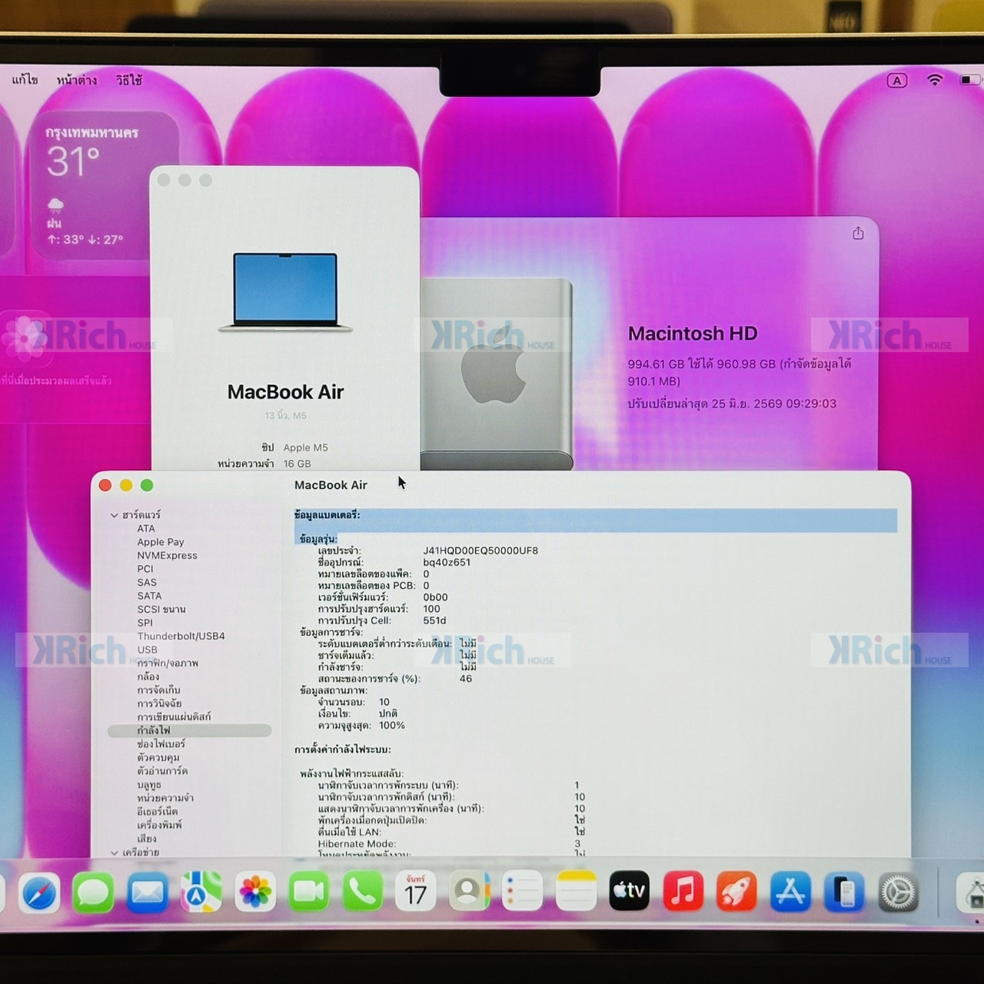Select SCSI ขนาน in the sidebar
The width and height of the screenshot is (984, 984).
161,609
